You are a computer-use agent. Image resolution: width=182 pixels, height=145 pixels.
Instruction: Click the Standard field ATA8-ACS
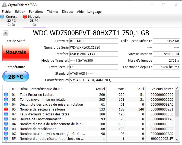[125, 73]
